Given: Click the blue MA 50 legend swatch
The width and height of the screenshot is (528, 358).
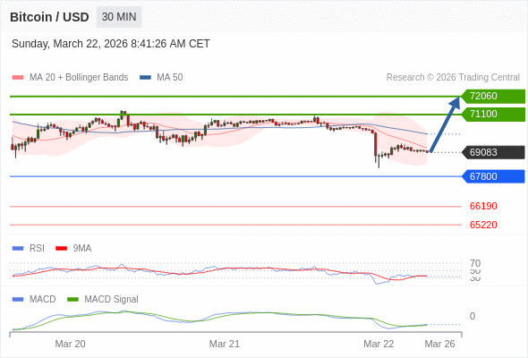Looking at the screenshot, I should [x=145, y=78].
